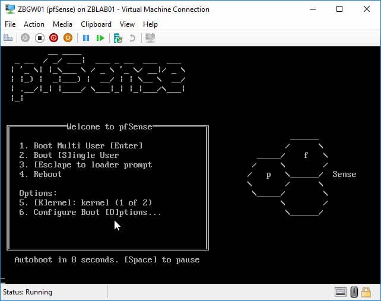Click the '4. Reboot' line
Image resolution: width=381 pixels, height=301 pixels.
point(40,174)
